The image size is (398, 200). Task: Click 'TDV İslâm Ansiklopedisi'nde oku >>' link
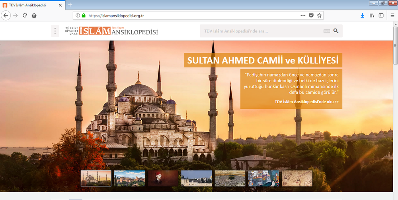click(306, 102)
